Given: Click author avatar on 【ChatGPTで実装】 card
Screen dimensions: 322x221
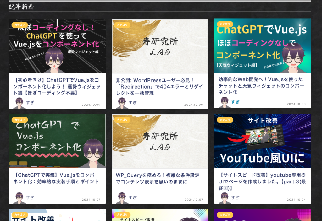Looking at the screenshot, I should (19, 198).
